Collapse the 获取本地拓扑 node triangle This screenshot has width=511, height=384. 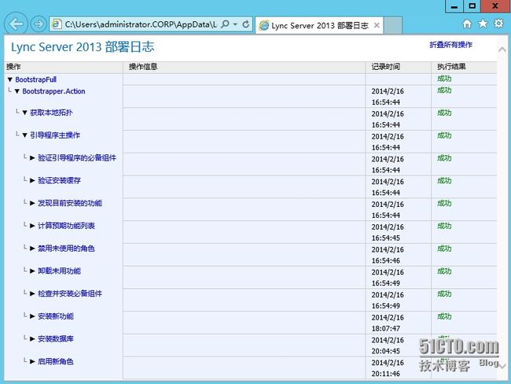coord(25,113)
